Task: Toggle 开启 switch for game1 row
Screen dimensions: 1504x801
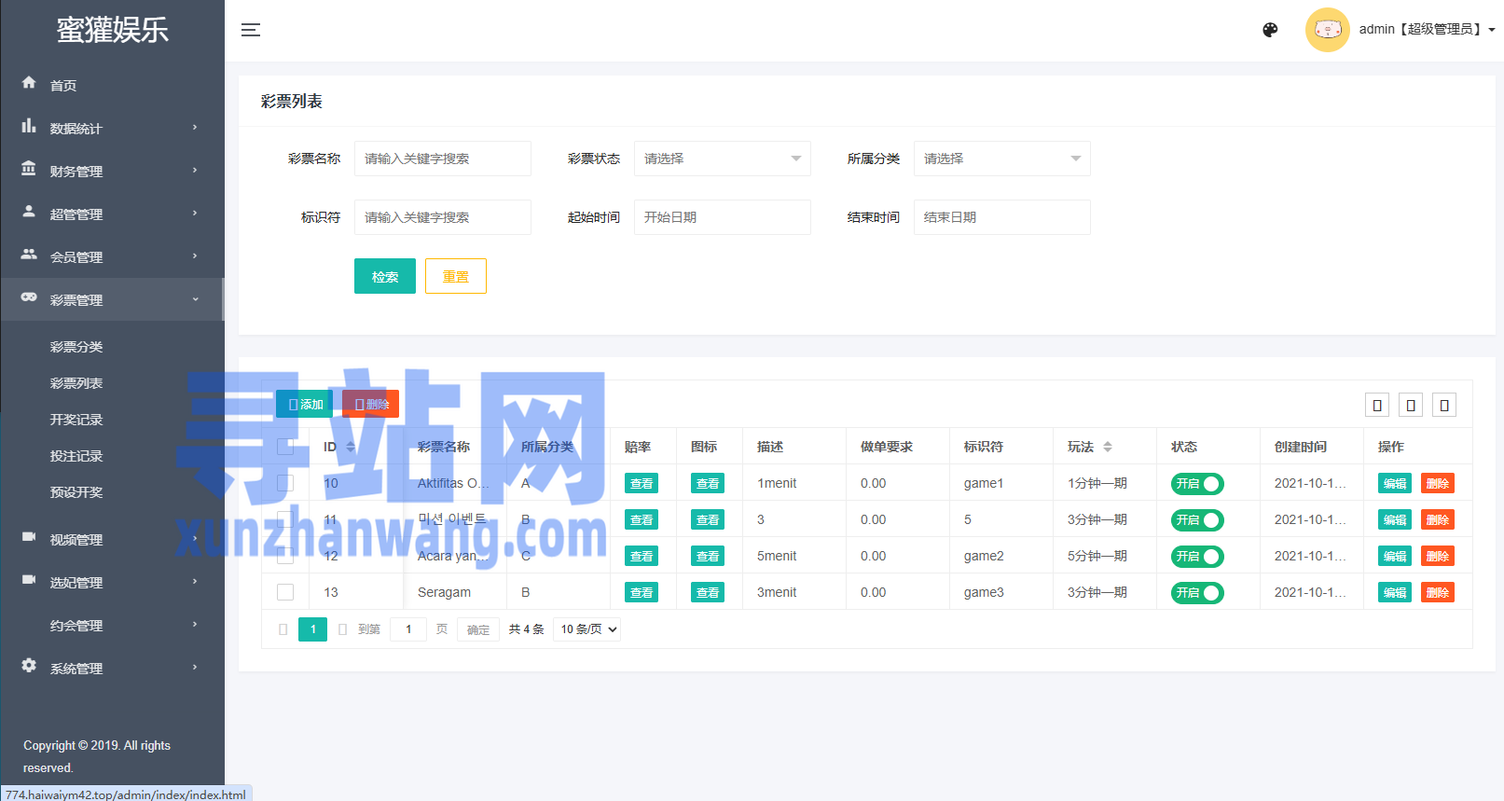Action: pyautogui.click(x=1197, y=484)
